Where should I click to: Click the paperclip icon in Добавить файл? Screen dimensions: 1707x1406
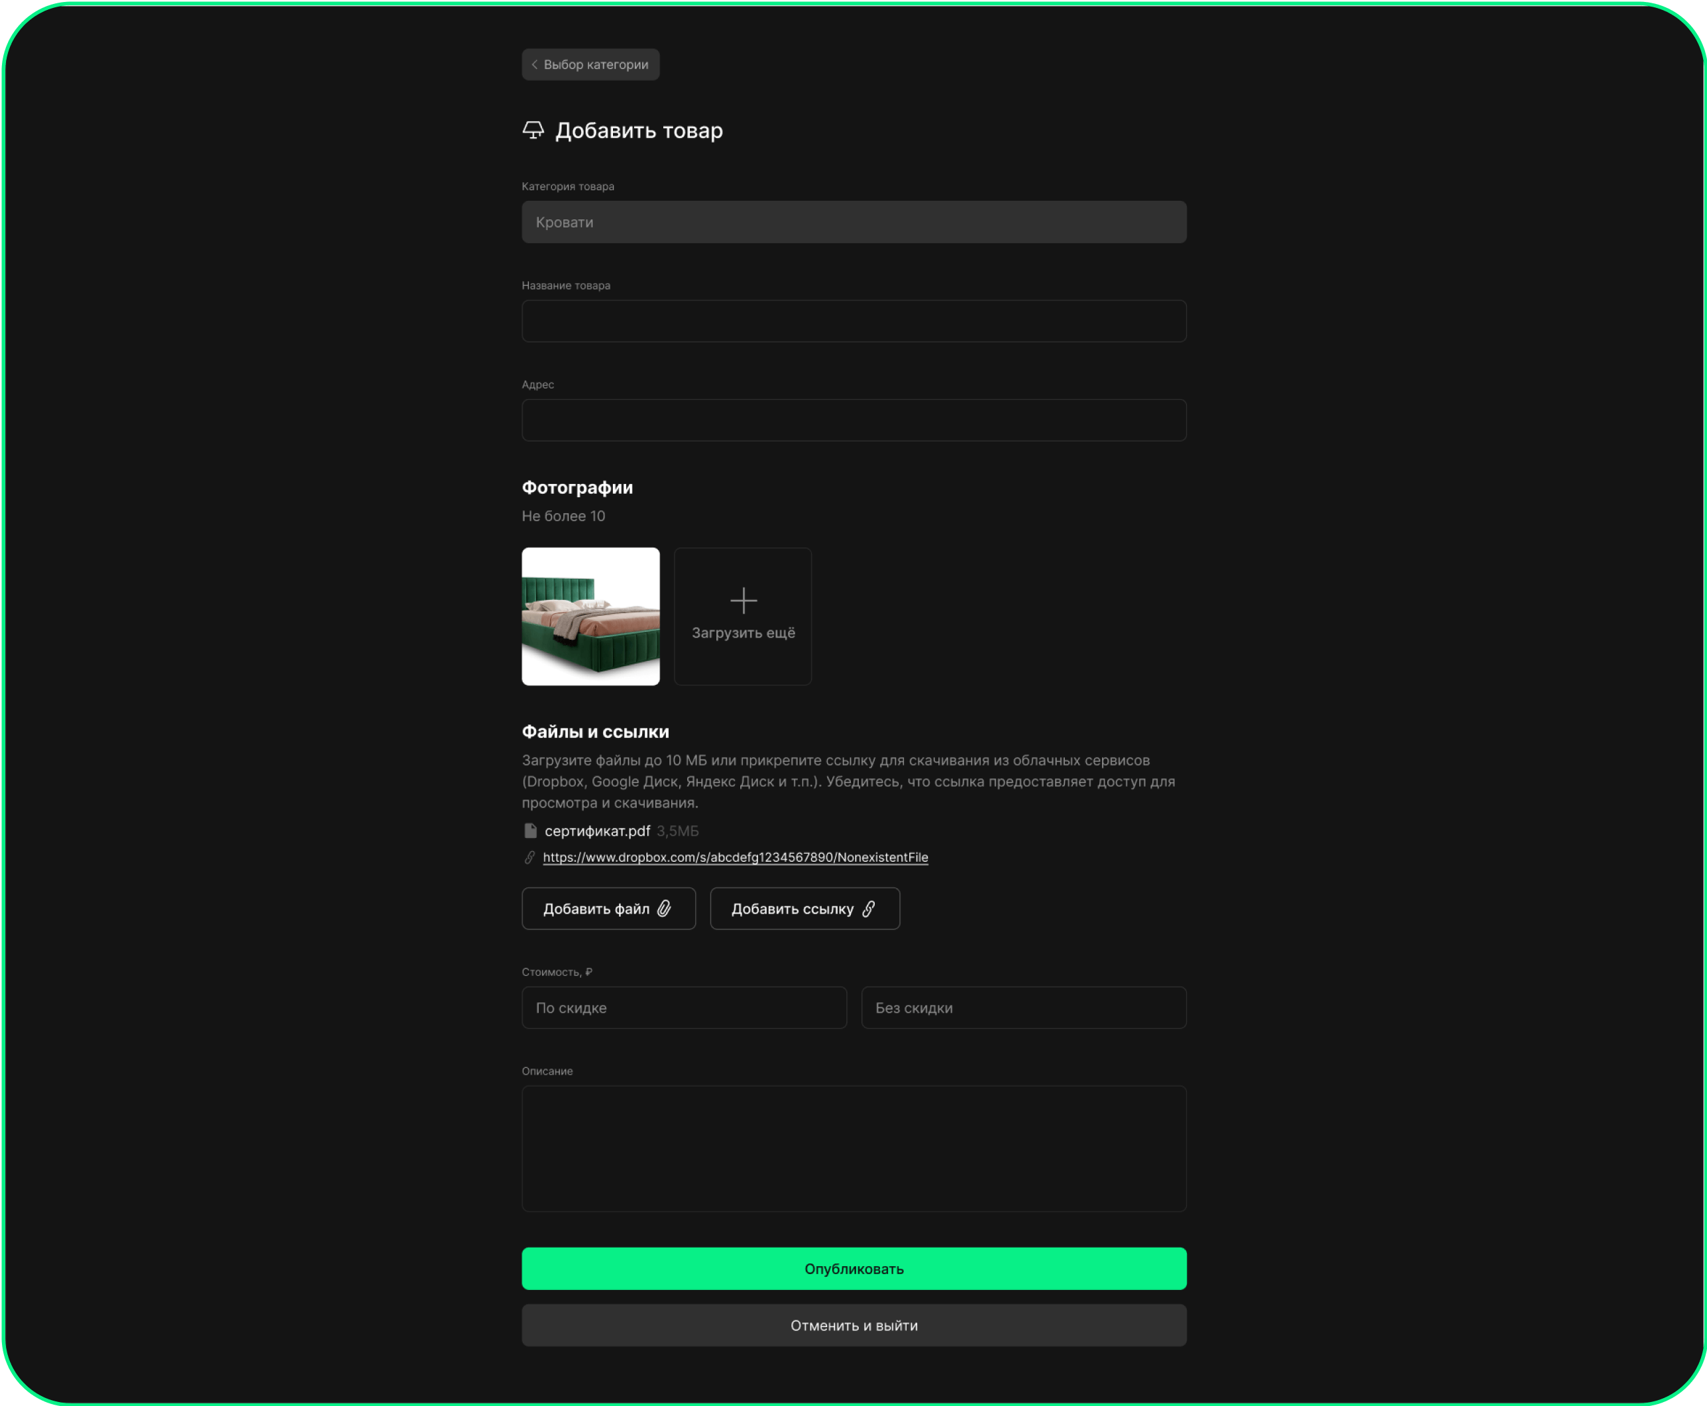pos(665,909)
